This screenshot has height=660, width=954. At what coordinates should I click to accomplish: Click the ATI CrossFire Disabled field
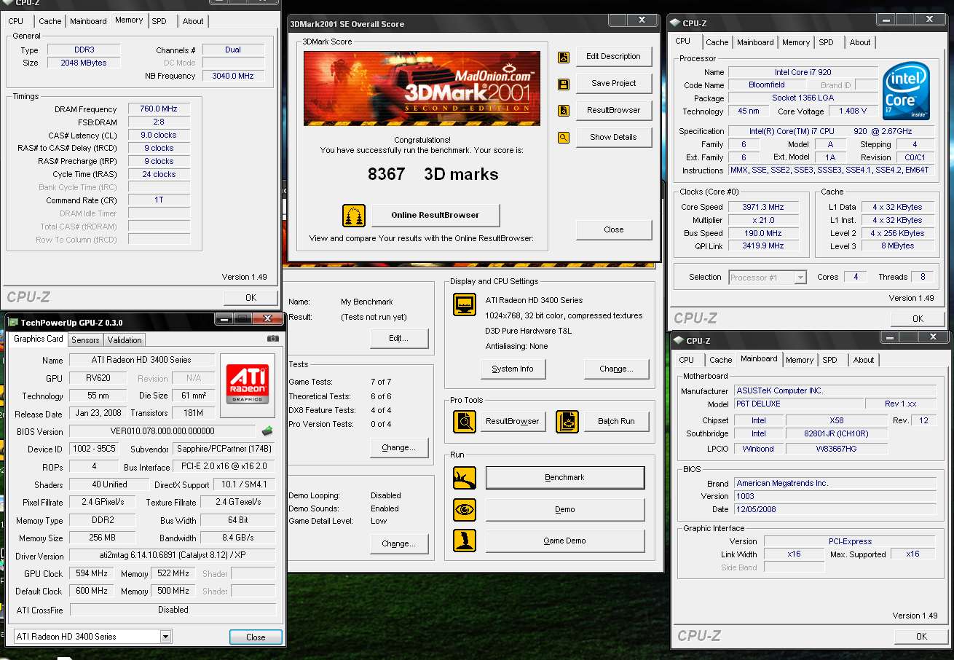pos(173,610)
